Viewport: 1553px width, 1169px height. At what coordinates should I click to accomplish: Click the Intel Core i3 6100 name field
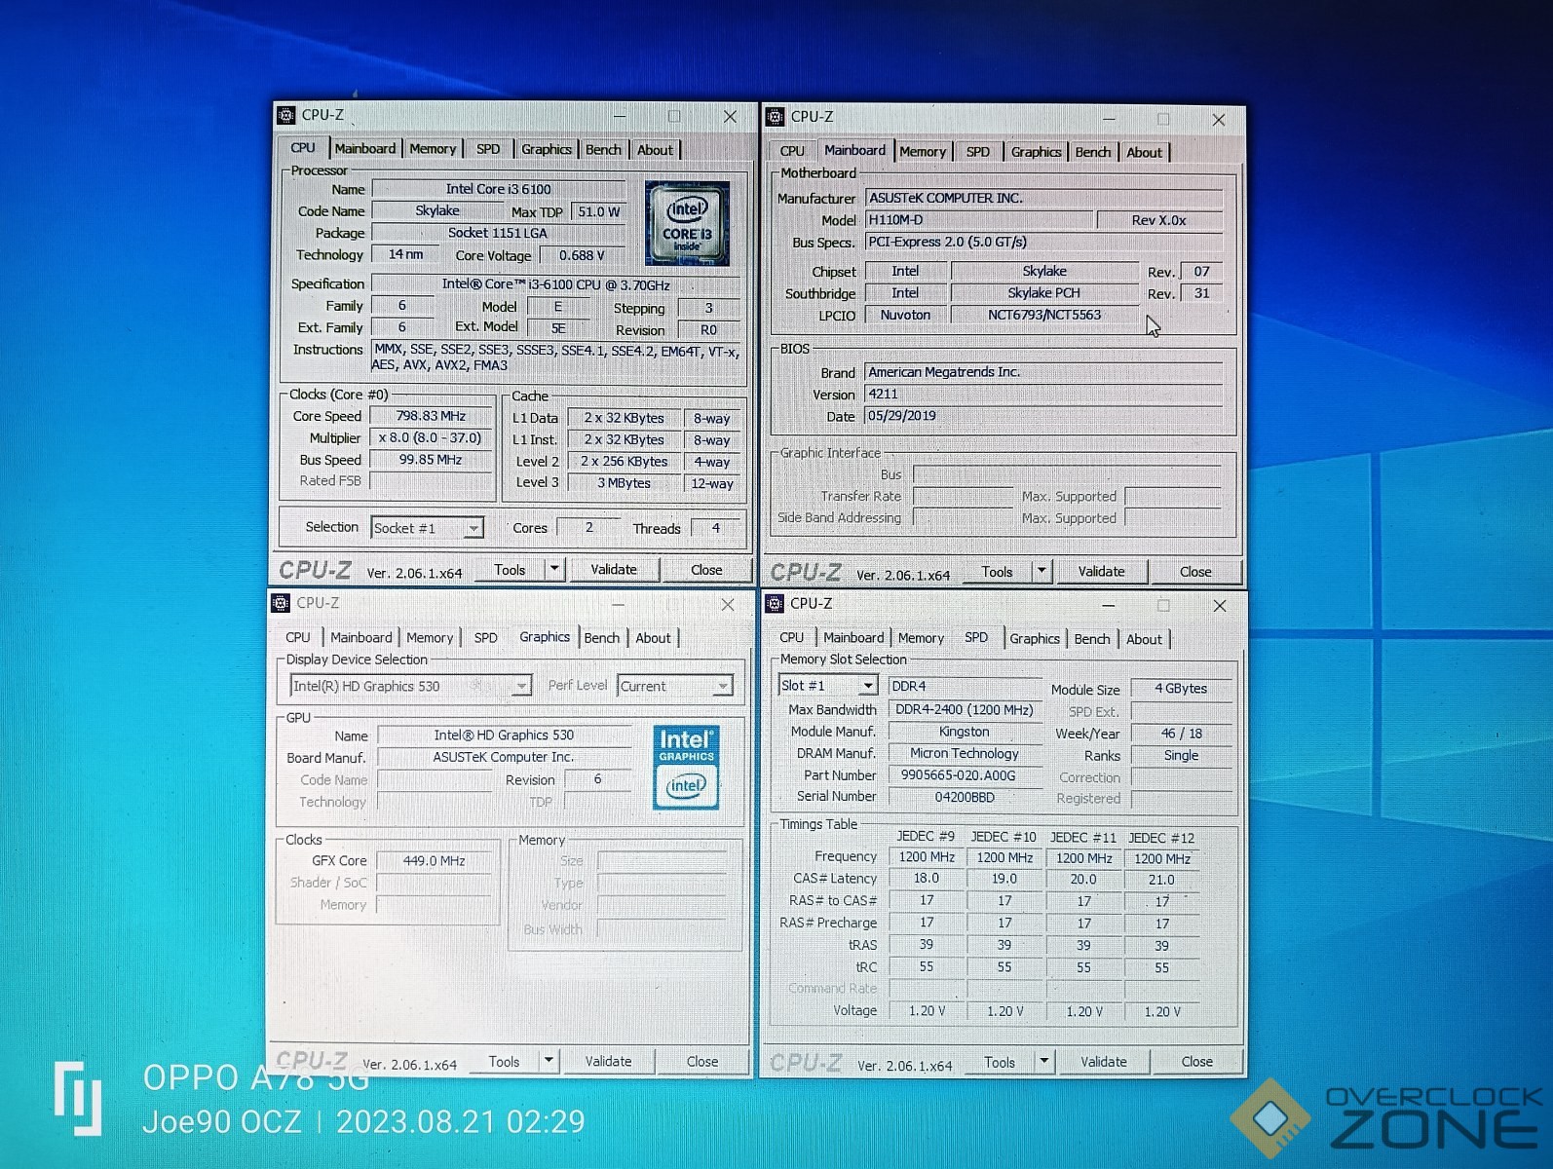point(499,189)
